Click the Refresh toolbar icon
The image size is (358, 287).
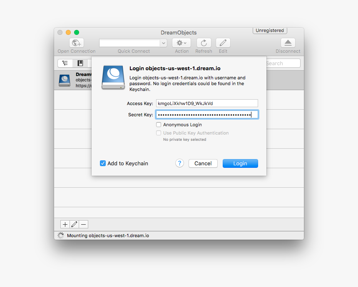204,43
